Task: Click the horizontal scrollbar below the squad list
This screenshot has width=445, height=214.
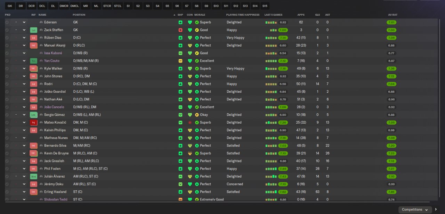Action: pos(217,202)
